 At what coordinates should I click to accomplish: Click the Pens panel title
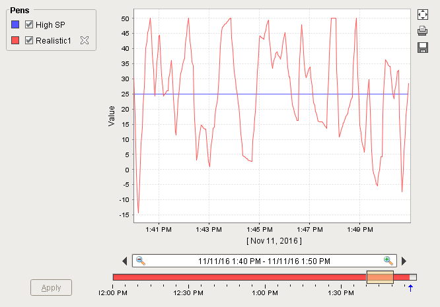[x=19, y=11]
